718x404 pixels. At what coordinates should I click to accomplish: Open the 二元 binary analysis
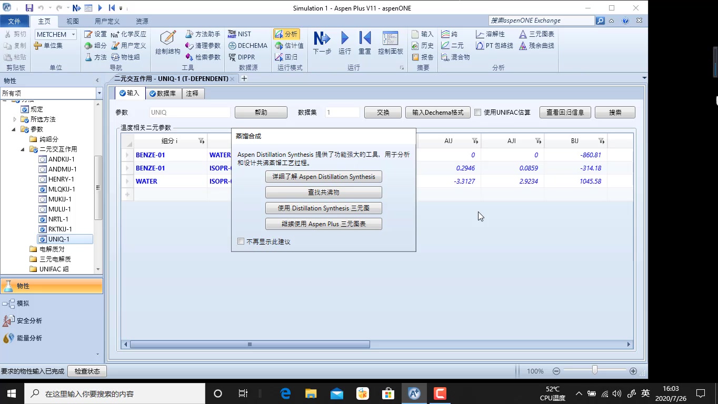(x=453, y=46)
